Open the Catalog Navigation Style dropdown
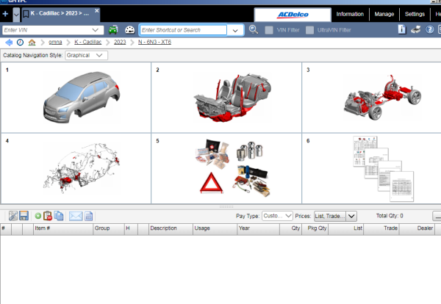441x304 pixels. [86, 55]
